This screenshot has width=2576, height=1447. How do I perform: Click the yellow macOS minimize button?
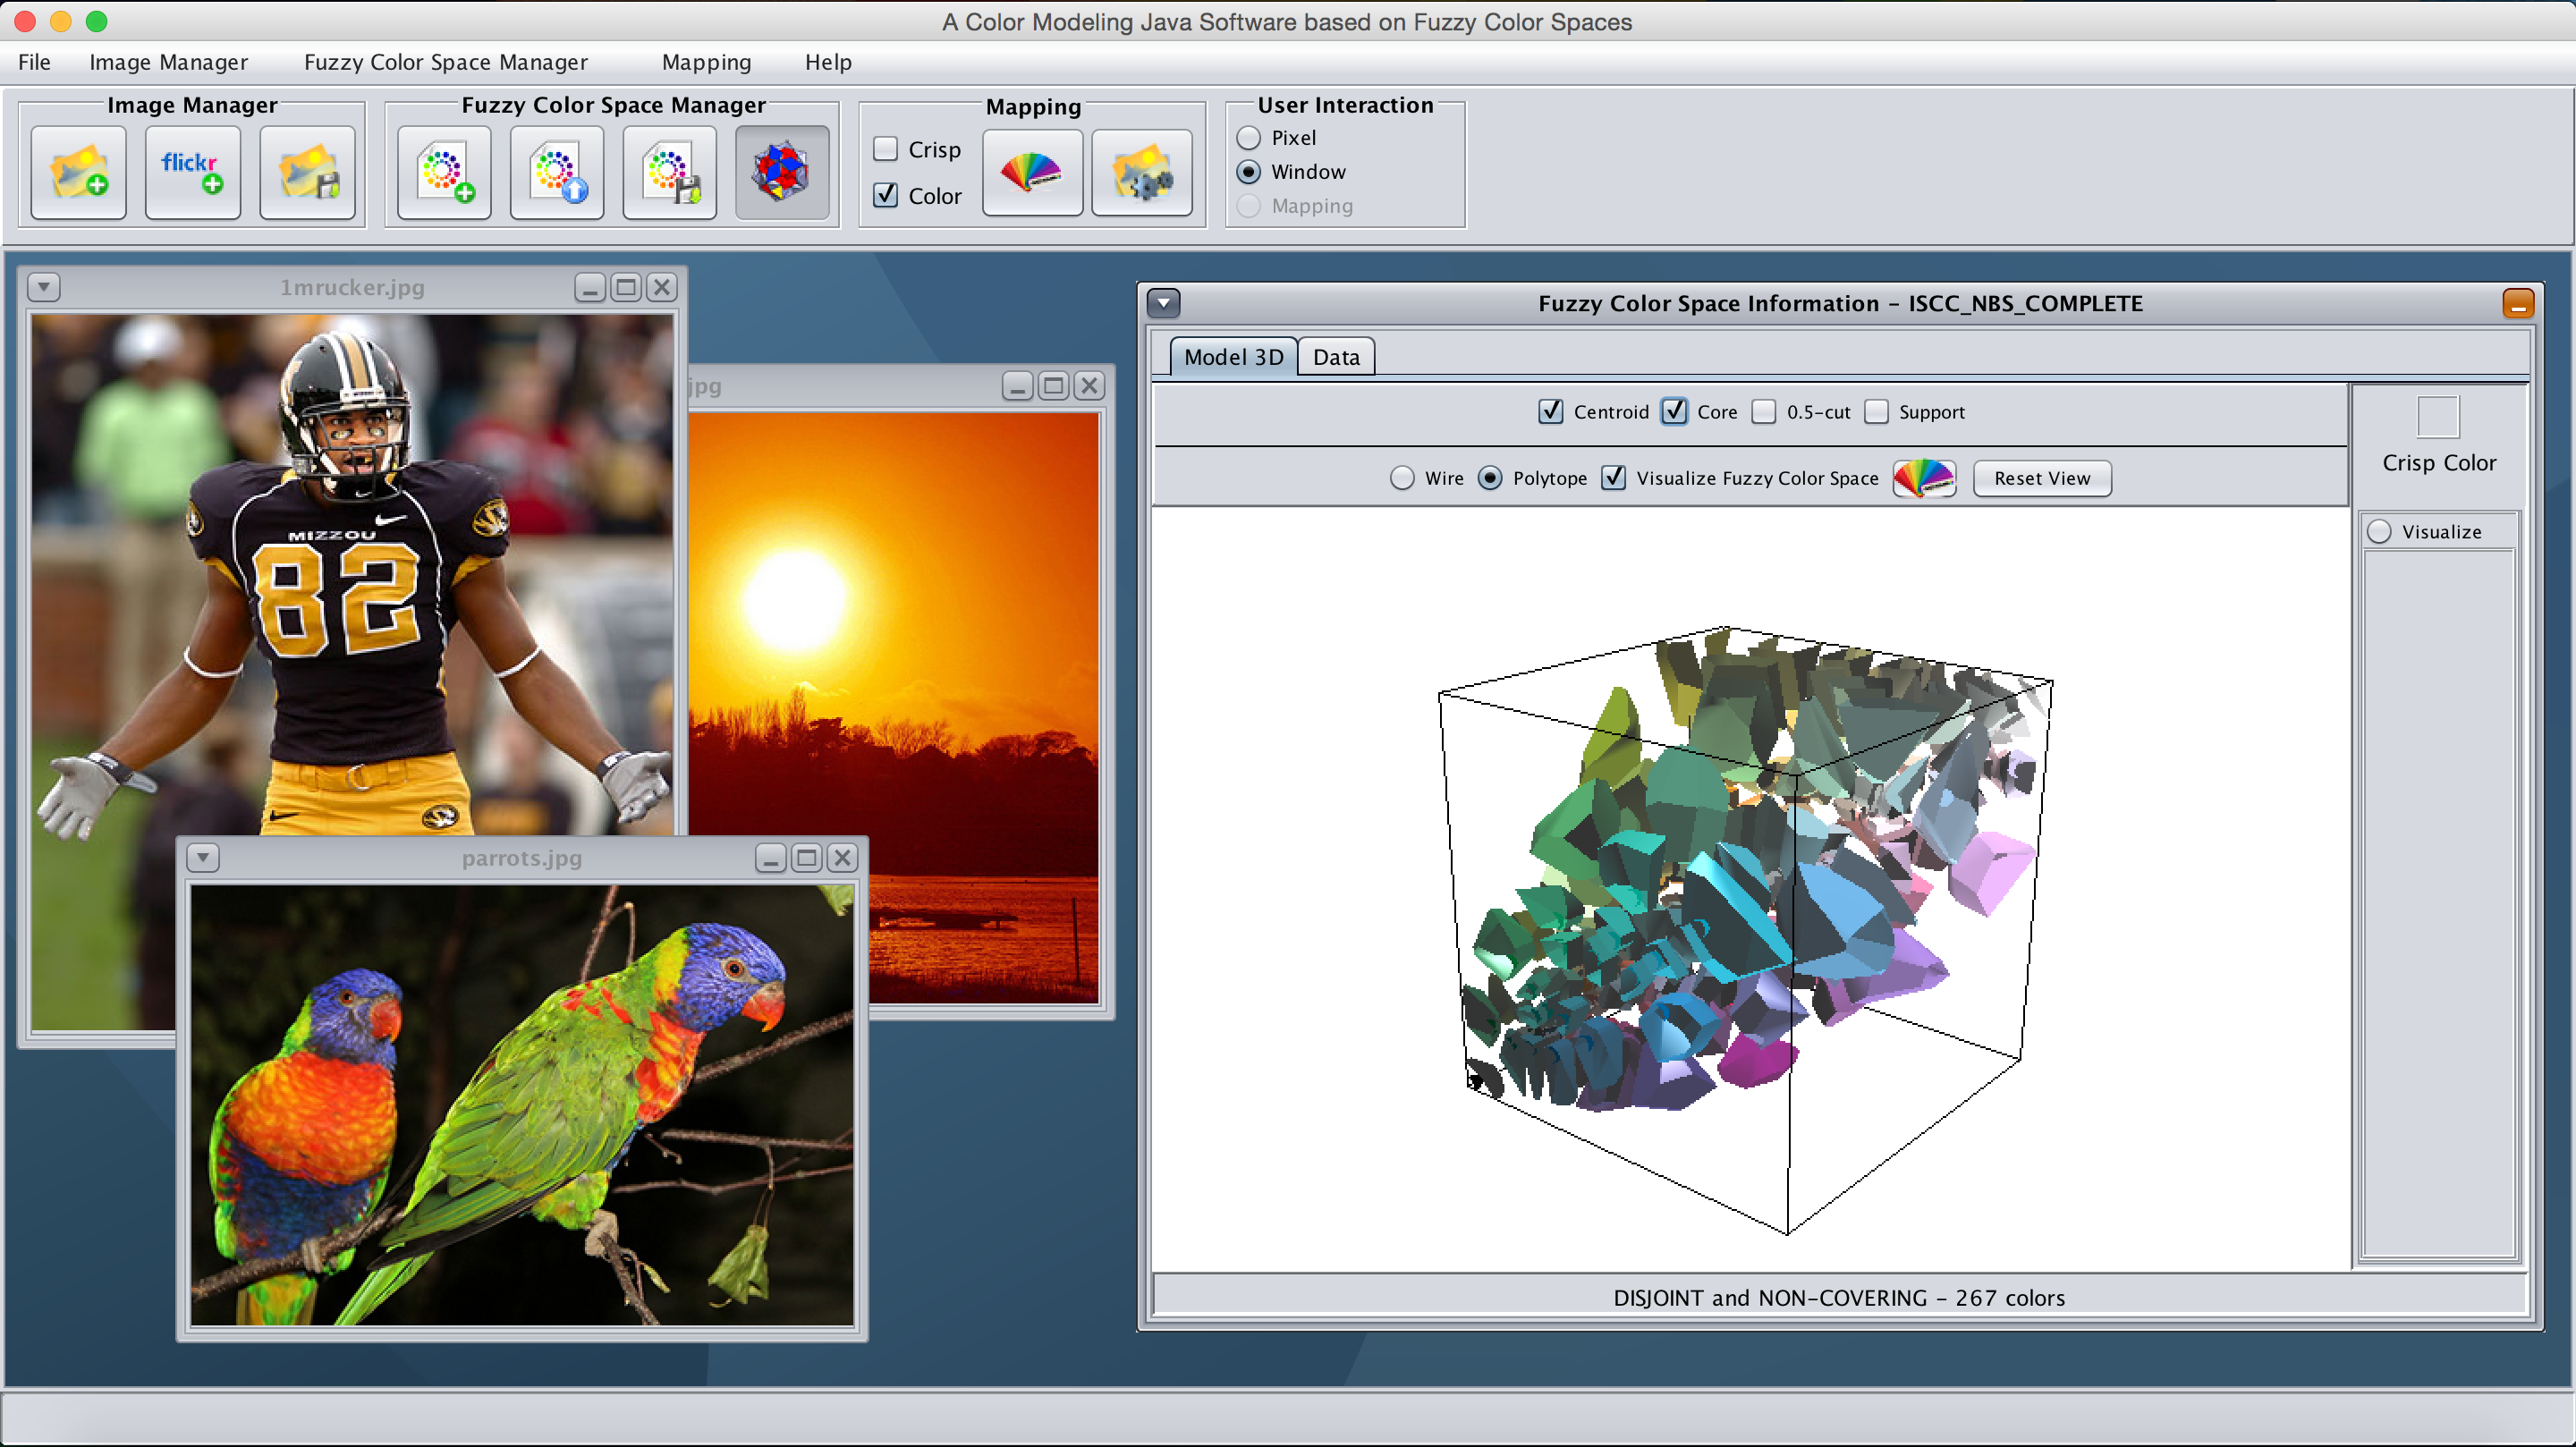61,21
